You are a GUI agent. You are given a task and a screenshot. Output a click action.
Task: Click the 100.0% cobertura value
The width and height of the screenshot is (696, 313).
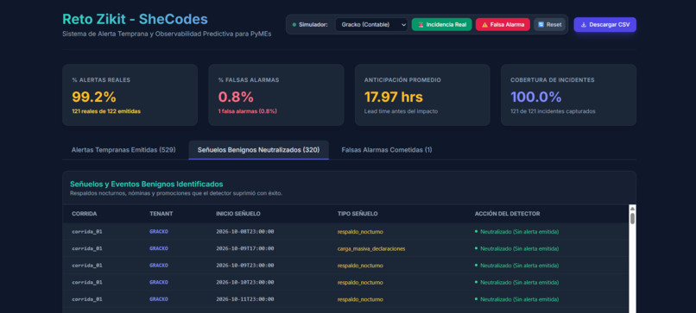pos(535,97)
